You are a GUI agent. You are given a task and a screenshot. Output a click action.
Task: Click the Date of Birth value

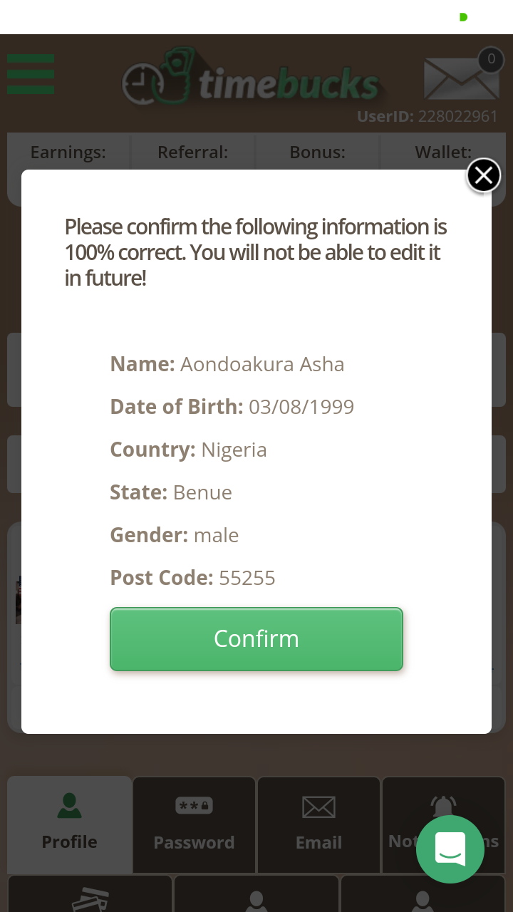click(301, 407)
